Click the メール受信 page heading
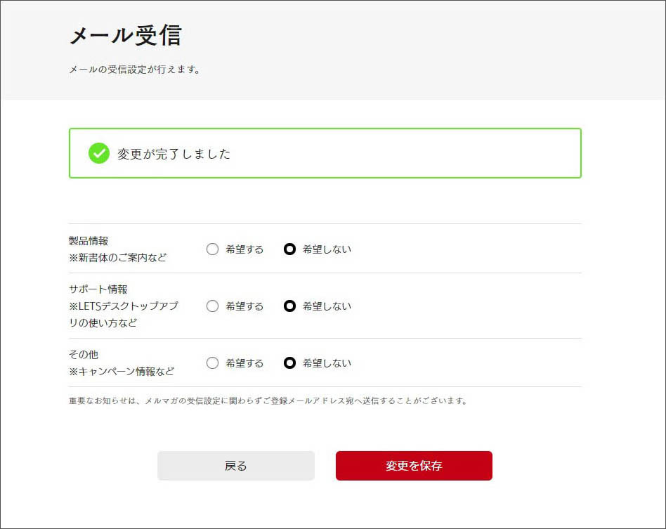This screenshot has height=529, width=666. coord(125,35)
